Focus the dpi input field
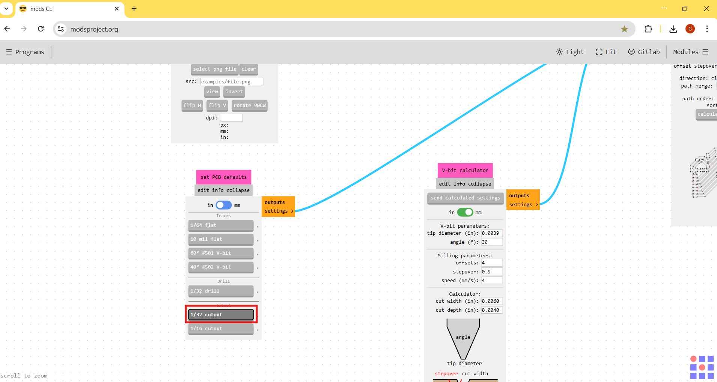This screenshot has width=717, height=382. (232, 118)
